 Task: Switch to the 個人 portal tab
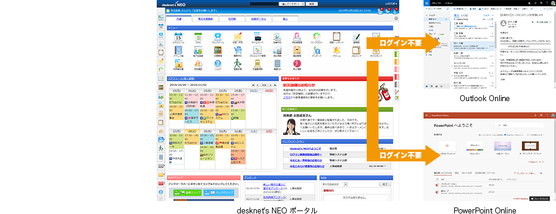point(286,19)
